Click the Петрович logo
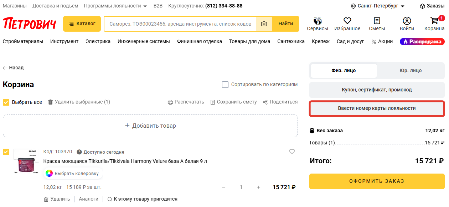The height and width of the screenshot is (207, 449). coord(30,23)
